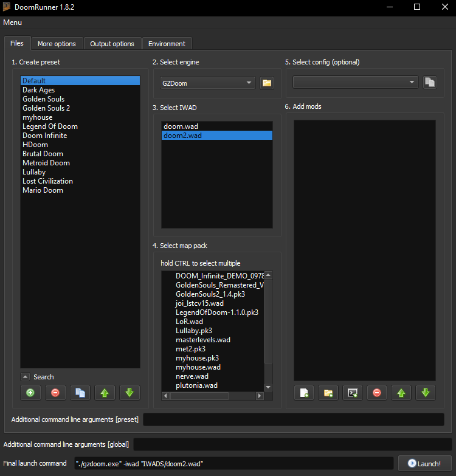Open the GZDoom engine dropdown
The height and width of the screenshot is (476, 456).
point(208,83)
